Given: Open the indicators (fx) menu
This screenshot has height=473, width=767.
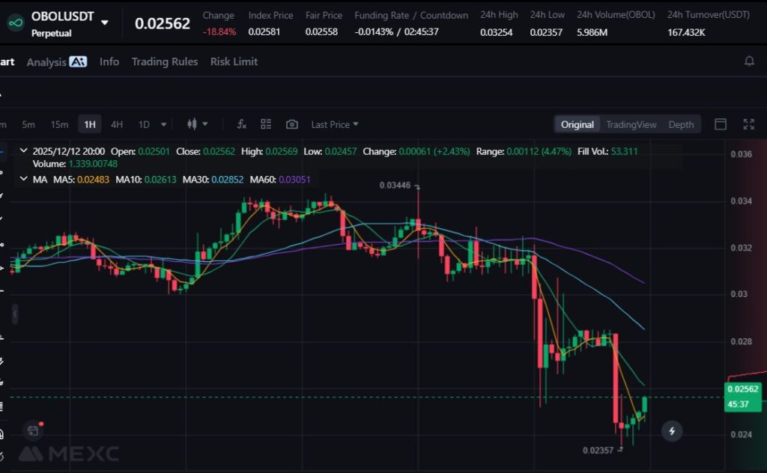Looking at the screenshot, I should pos(241,124).
